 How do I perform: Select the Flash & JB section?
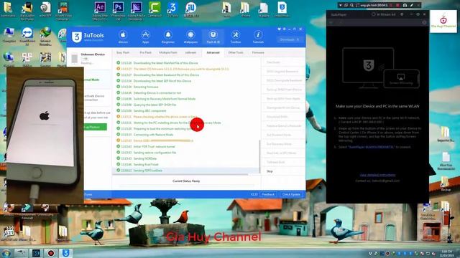click(x=213, y=37)
